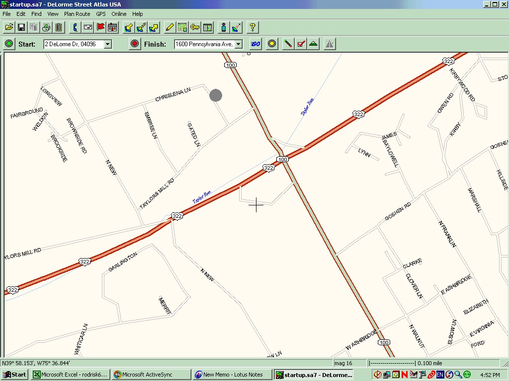Click the table and map split icon
This screenshot has width=509, height=381.
(207, 28)
